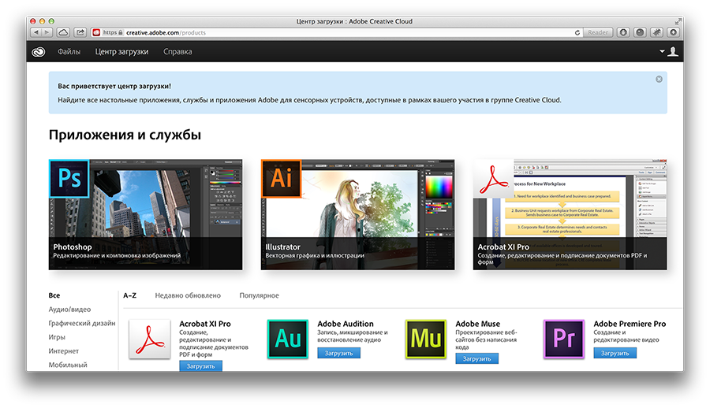This screenshot has height=408, width=710.
Task: Open Центр загрузки tab
Action: [x=121, y=52]
